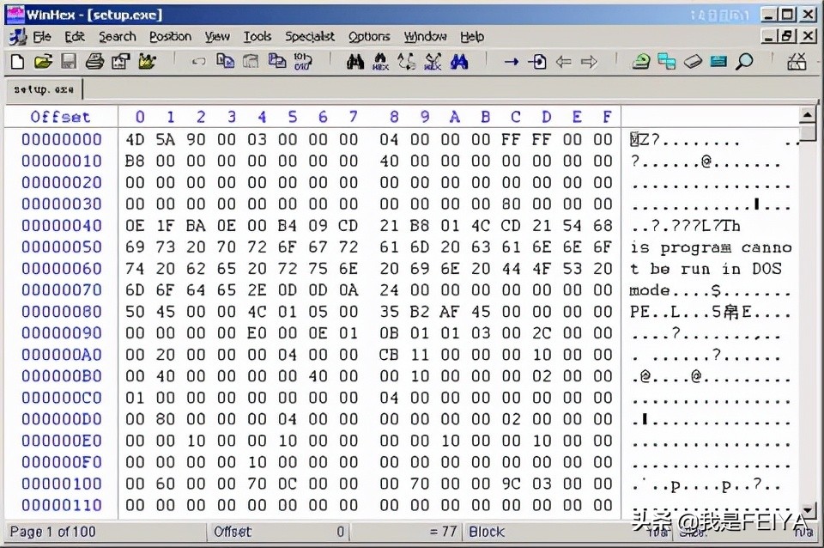Click the clipboard Paste icon
The image size is (824, 548).
coord(277,62)
